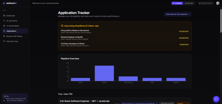Screen dimensions: 222x104
Task: Select Hiring Staff at Weldone International
Action: tap(124, 31)
